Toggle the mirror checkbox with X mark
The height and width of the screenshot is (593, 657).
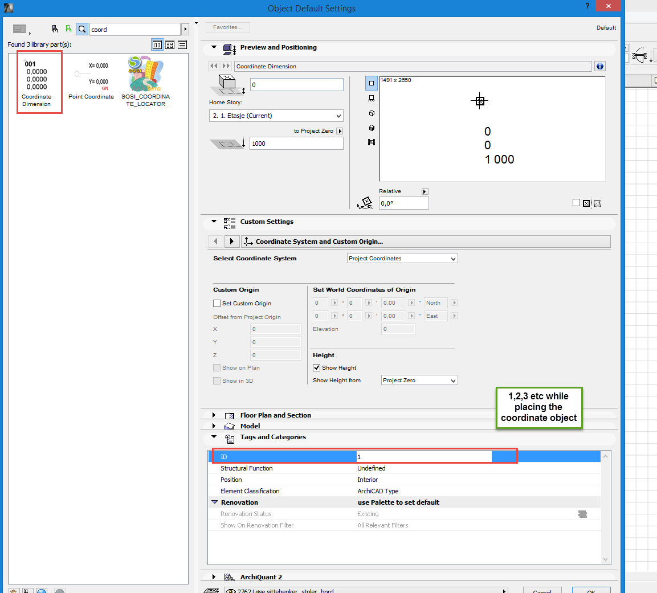(586, 203)
